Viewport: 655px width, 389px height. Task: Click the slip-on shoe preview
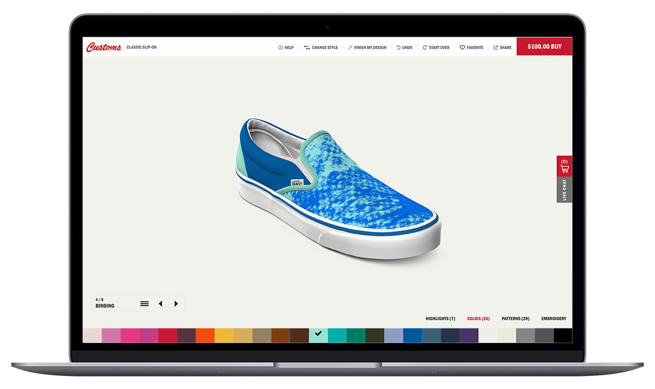coord(338,188)
